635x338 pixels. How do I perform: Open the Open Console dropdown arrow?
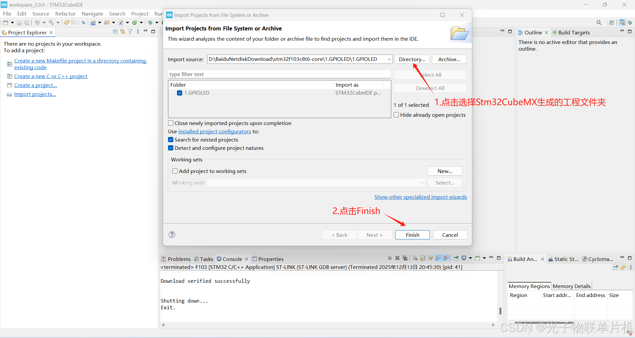tap(484, 258)
